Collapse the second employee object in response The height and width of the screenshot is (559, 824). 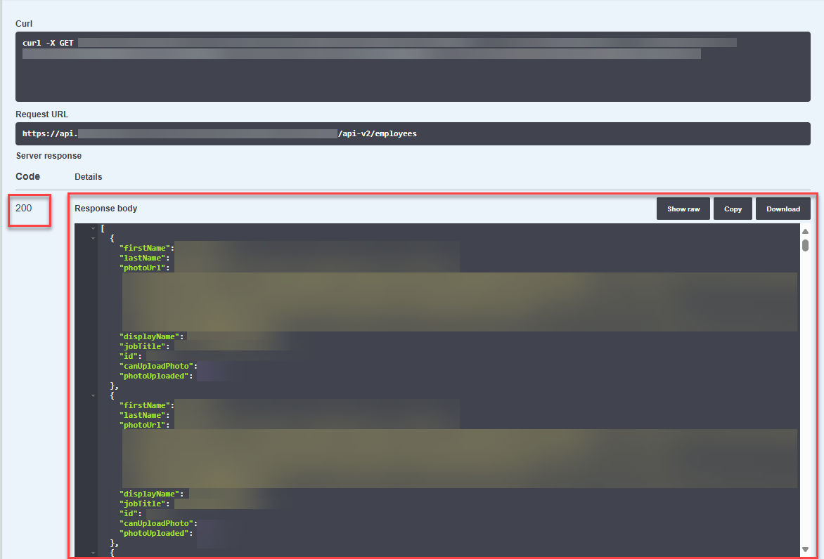coord(93,396)
